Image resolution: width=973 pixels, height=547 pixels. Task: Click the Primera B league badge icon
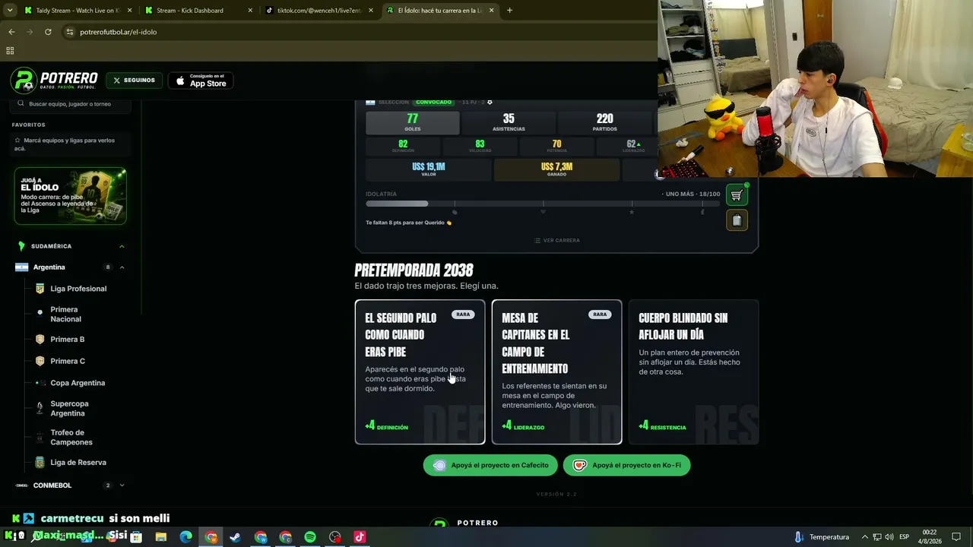[40, 340]
